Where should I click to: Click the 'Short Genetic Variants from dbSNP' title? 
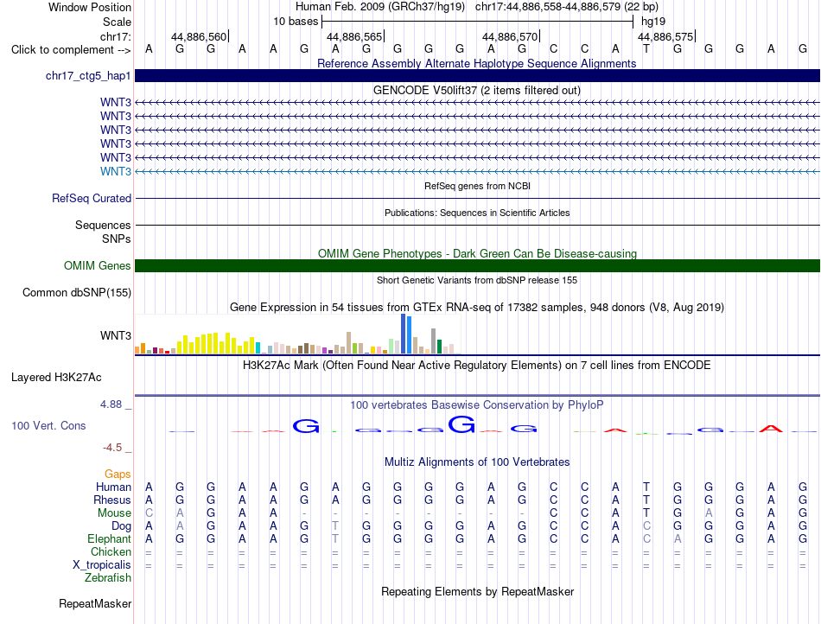tap(477, 280)
